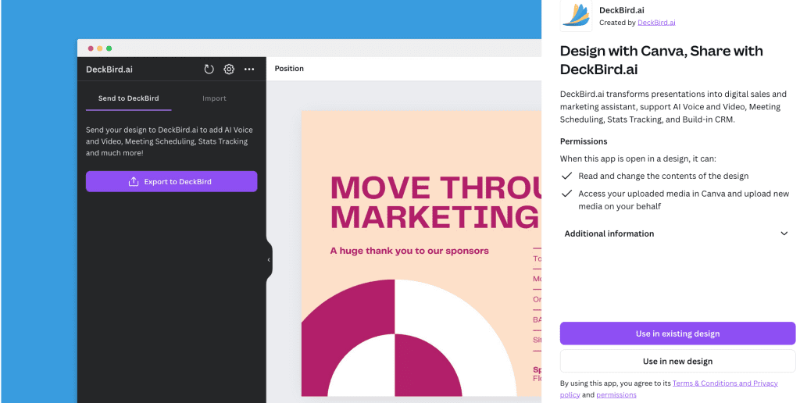
Task: Click the 'Send your design to DeckBird.ai' description
Action: pos(170,141)
